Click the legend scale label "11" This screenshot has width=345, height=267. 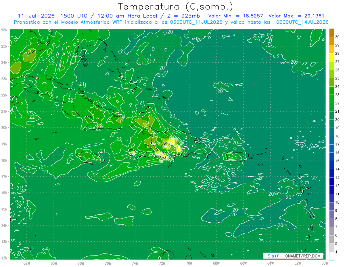(337, 194)
